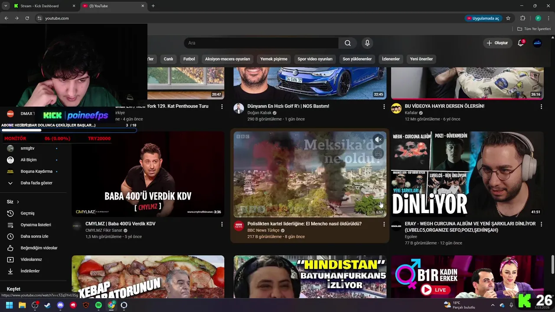Open Discord from the taskbar
The height and width of the screenshot is (312, 555).
tap(60, 305)
